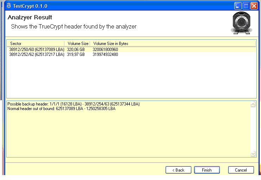Click the 'Shows the TrueCrypt header' description text

tap(74, 27)
